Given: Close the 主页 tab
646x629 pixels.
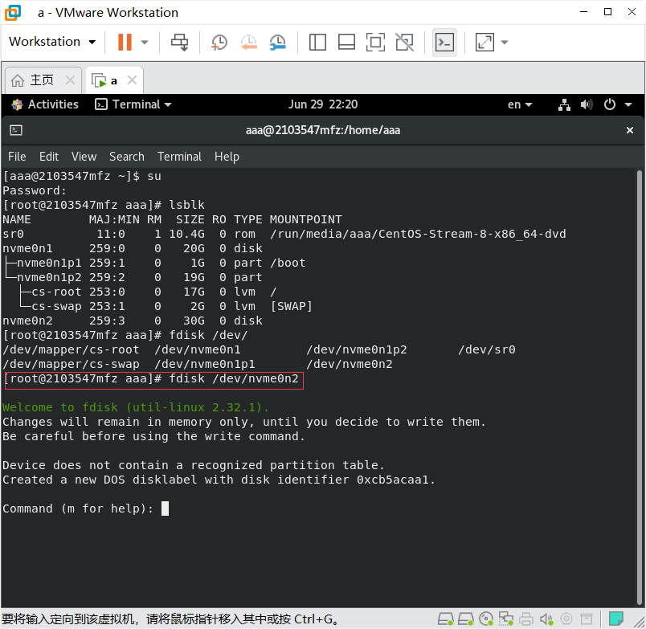Looking at the screenshot, I should pyautogui.click(x=71, y=80).
